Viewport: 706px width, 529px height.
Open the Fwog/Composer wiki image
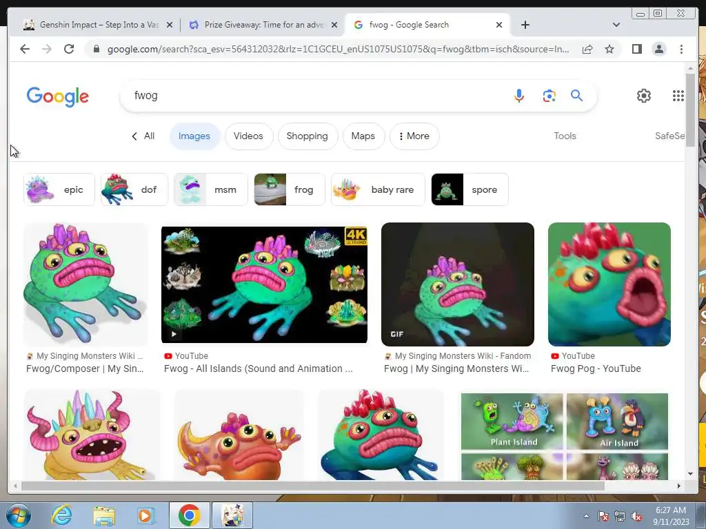point(85,284)
